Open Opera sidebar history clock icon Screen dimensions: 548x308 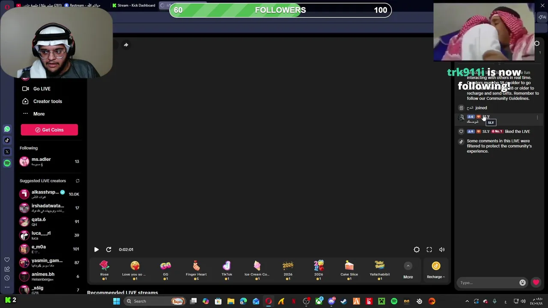coord(7,278)
